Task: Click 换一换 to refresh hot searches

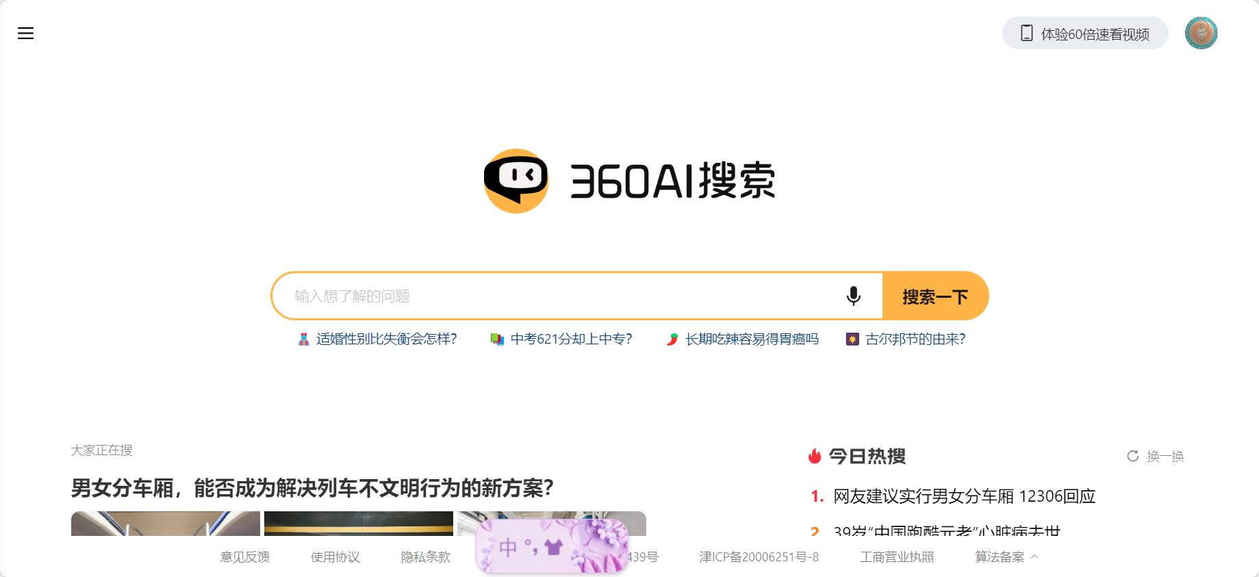Action: pos(1165,456)
